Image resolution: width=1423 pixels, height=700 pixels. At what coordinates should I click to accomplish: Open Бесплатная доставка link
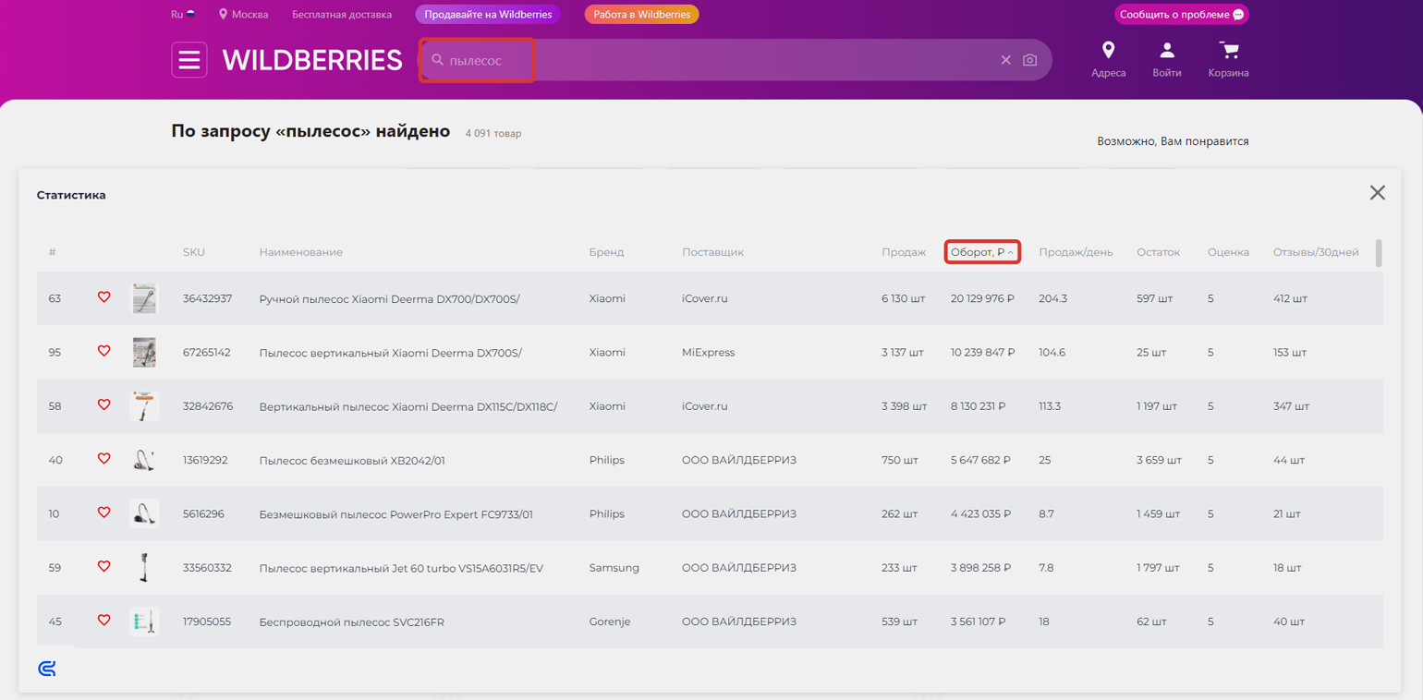coord(342,15)
